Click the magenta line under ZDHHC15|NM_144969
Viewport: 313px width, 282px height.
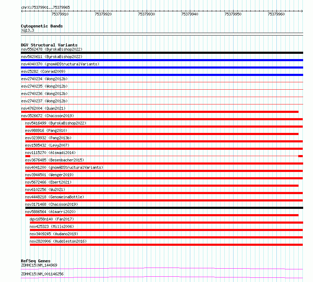pyautogui.click(x=162, y=268)
